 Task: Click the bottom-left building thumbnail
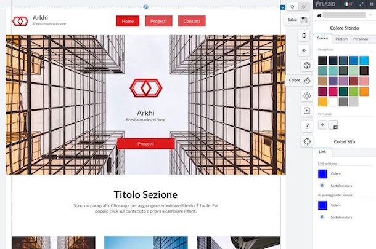(x=54, y=242)
